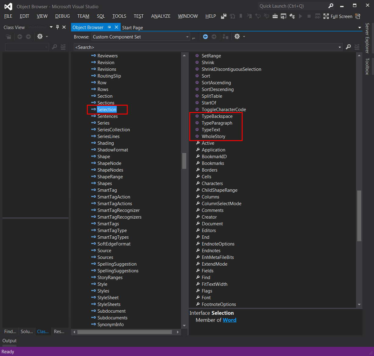The height and width of the screenshot is (356, 374).
Task: Open the FILE menu
Action: coord(8,16)
